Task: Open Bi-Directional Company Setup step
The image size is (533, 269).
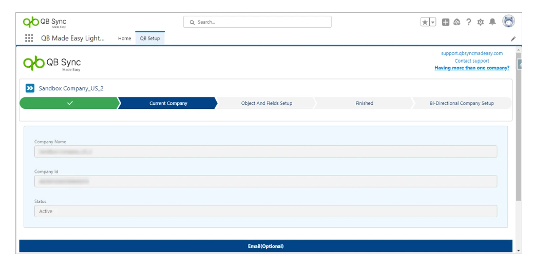Action: [x=462, y=103]
